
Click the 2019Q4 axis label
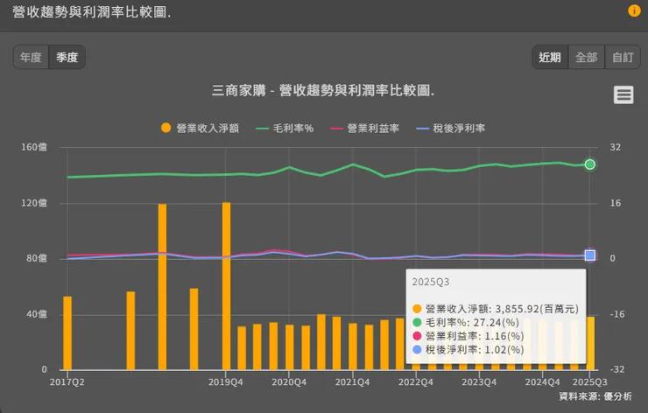click(x=226, y=382)
